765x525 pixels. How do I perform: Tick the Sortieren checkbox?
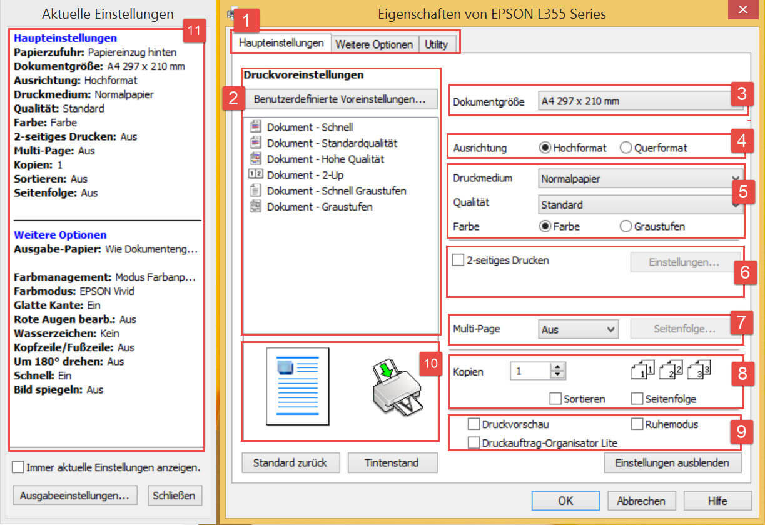click(x=555, y=398)
